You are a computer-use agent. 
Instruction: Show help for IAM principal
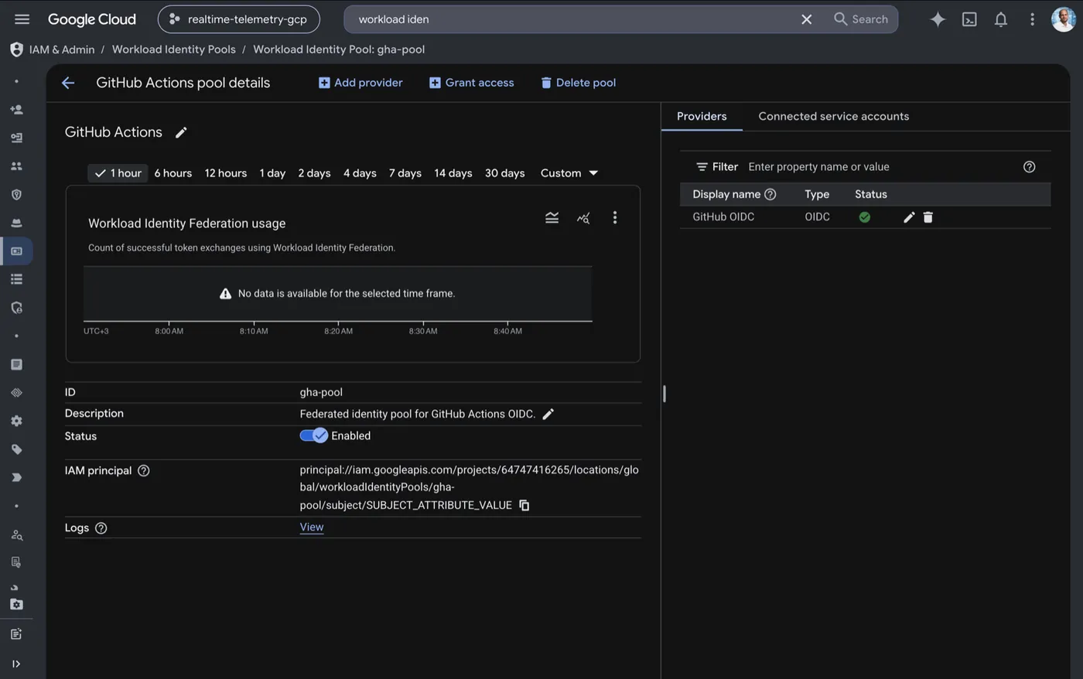tap(143, 470)
